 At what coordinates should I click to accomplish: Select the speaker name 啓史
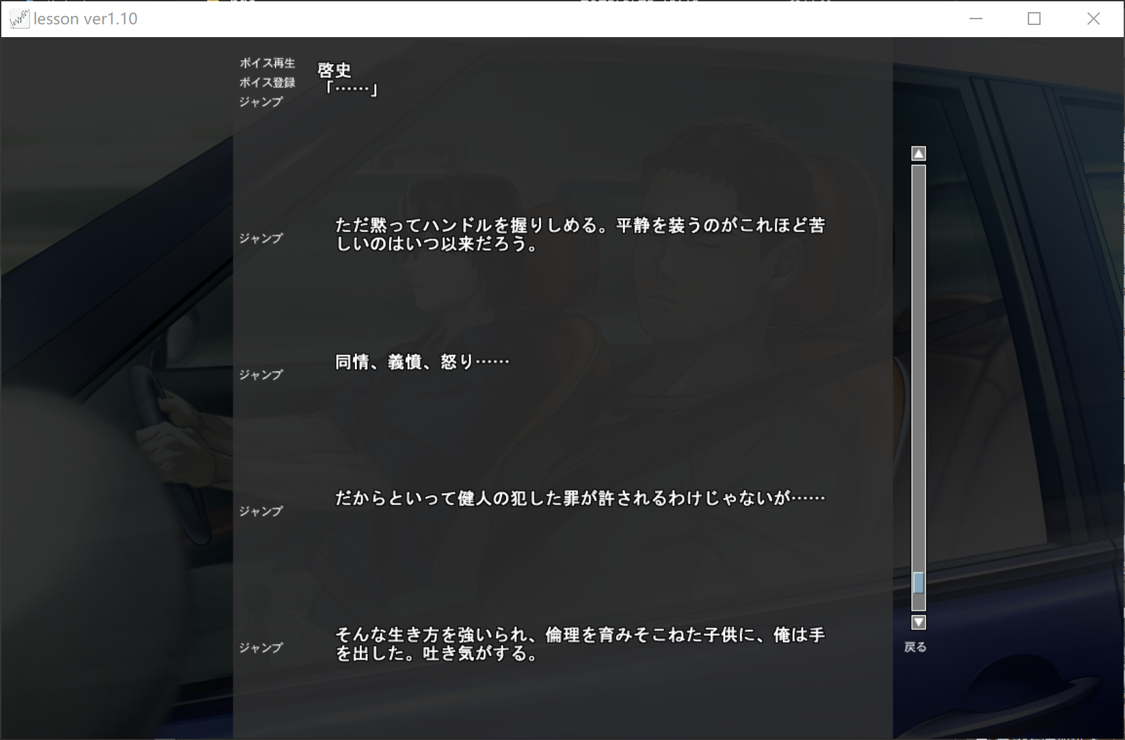[x=334, y=70]
